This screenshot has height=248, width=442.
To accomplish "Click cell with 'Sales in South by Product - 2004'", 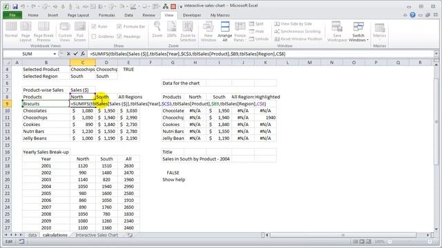I will tap(196, 159).
